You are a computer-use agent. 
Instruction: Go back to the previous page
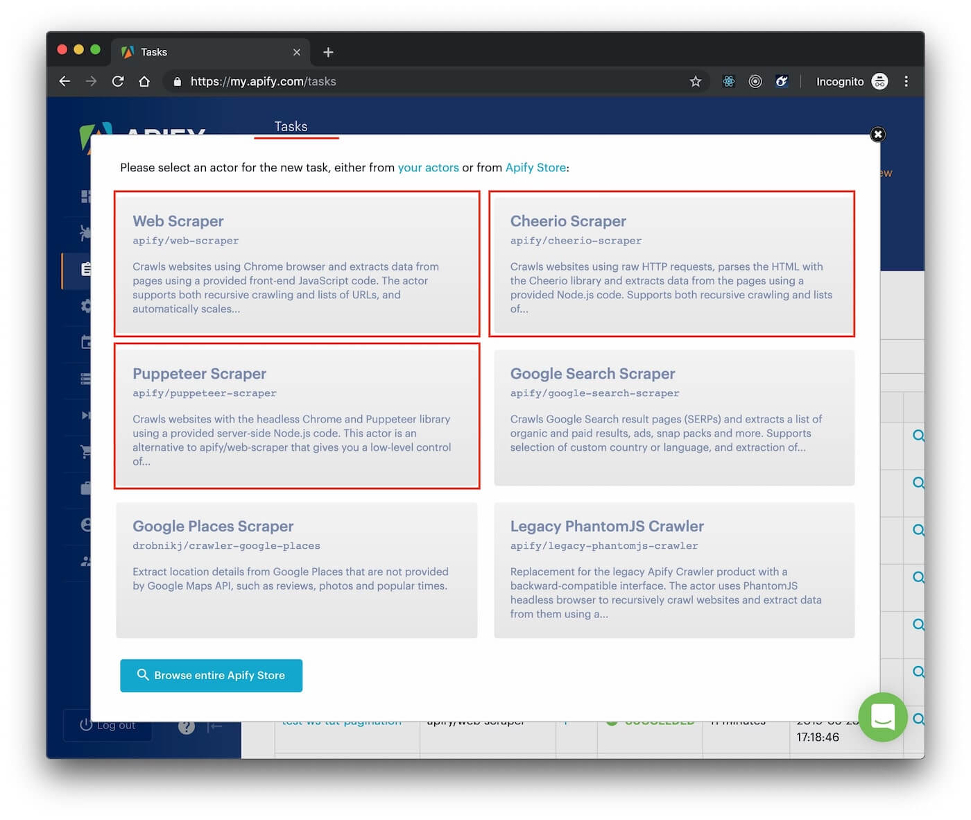(x=65, y=81)
